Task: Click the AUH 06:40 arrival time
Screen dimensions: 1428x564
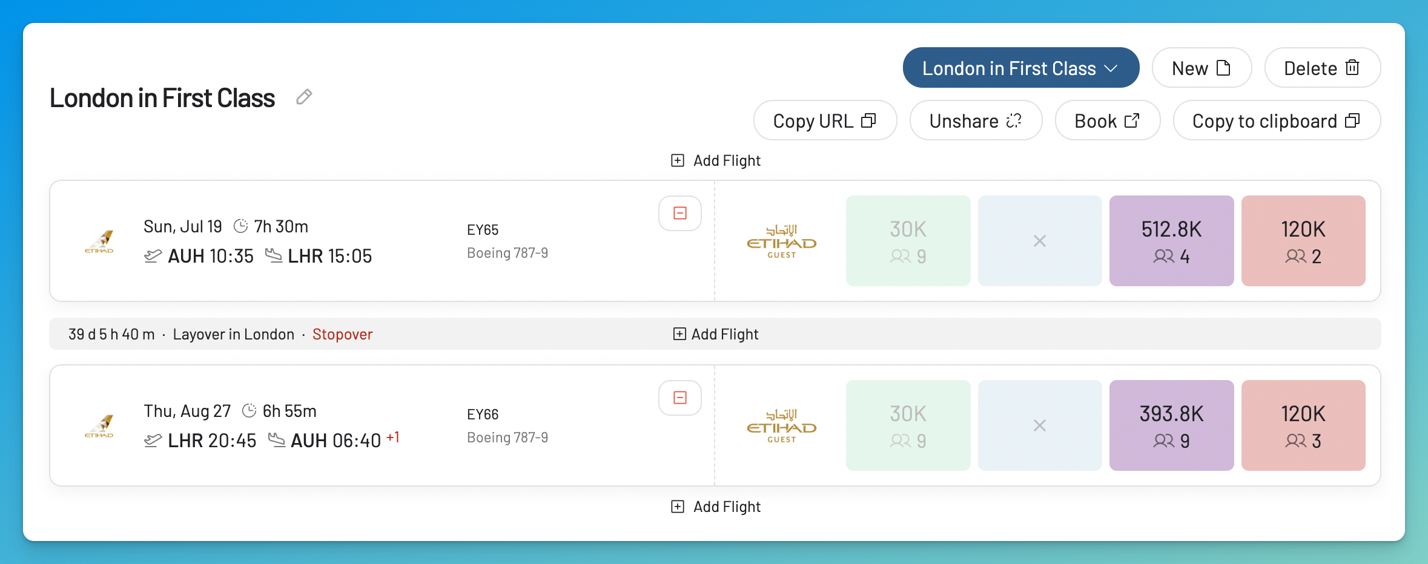Action: (336, 441)
